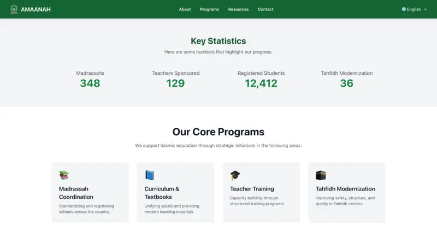Click text 'Here are some numbers that highlight our progress.'
437x232 pixels.
tap(218, 52)
